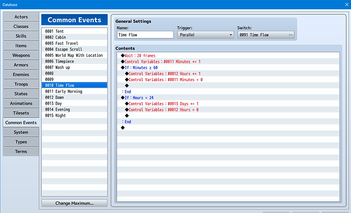The image size is (351, 213).
Task: Switch to the Enemies tab
Action: coord(21,75)
